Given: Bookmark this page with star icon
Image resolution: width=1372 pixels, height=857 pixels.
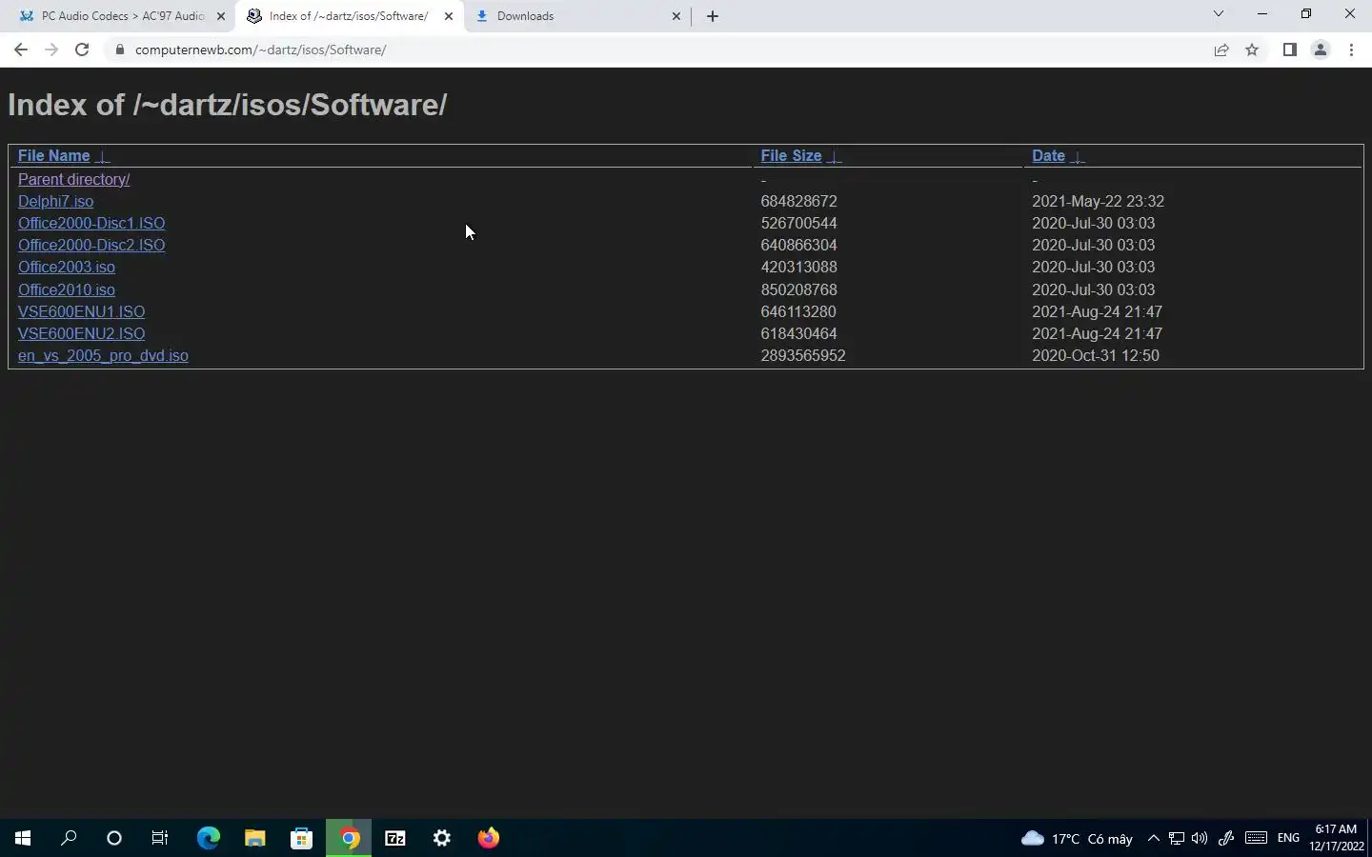Looking at the screenshot, I should 1252,50.
